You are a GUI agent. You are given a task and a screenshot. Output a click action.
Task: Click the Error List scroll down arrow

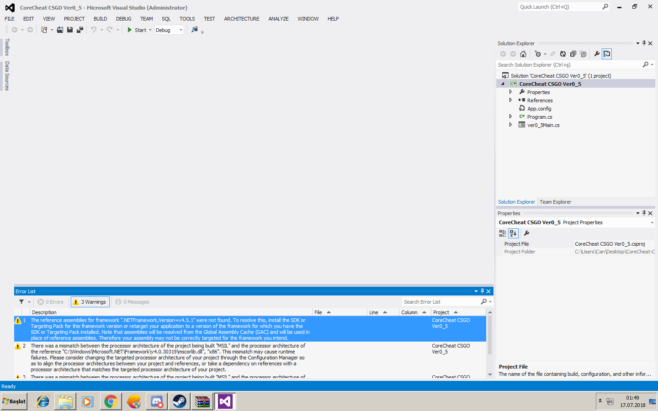tap(490, 374)
